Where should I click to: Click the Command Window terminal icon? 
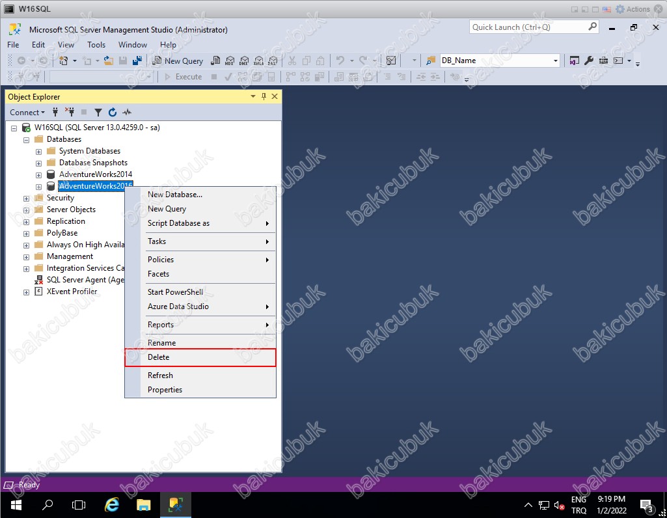pyautogui.click(x=618, y=61)
